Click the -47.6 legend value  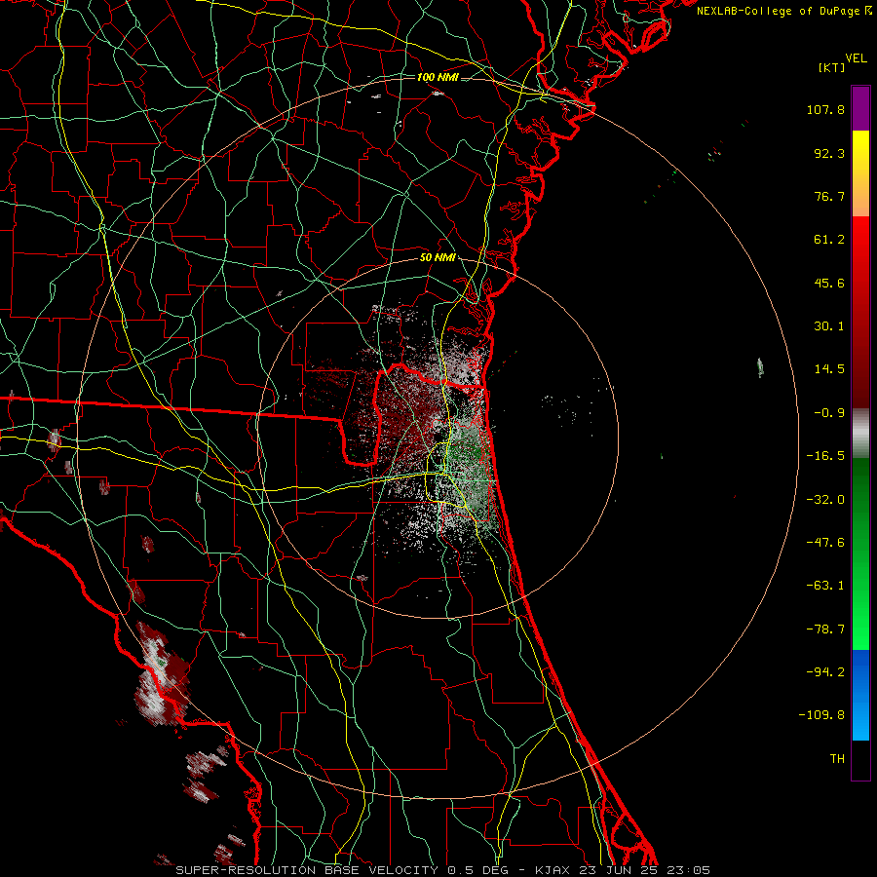[825, 543]
